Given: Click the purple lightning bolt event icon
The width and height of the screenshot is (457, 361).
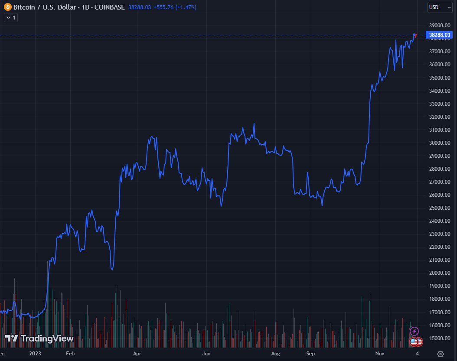Looking at the screenshot, I should pos(415,332).
